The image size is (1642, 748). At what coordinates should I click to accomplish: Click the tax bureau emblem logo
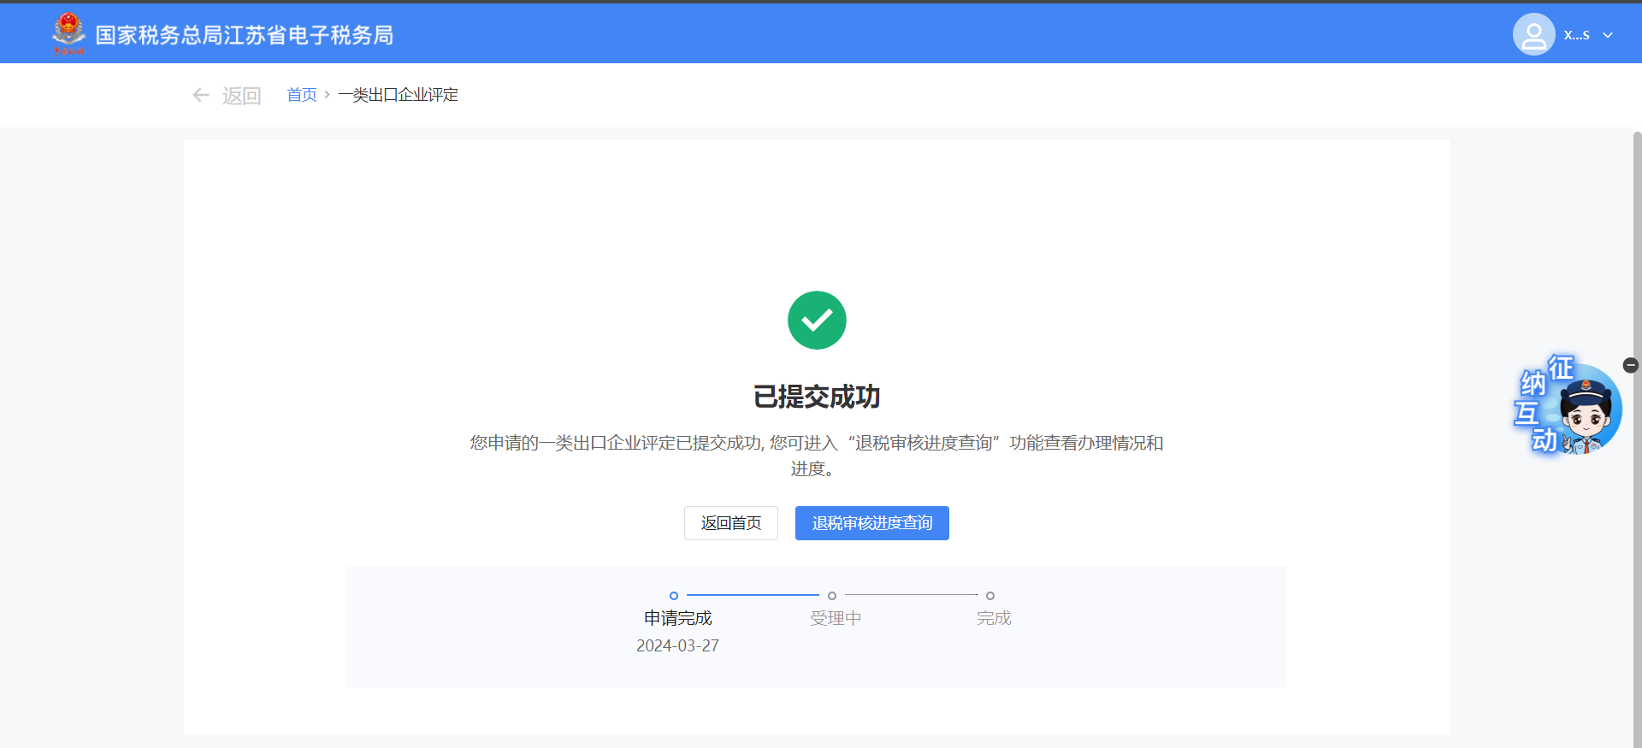click(x=68, y=34)
